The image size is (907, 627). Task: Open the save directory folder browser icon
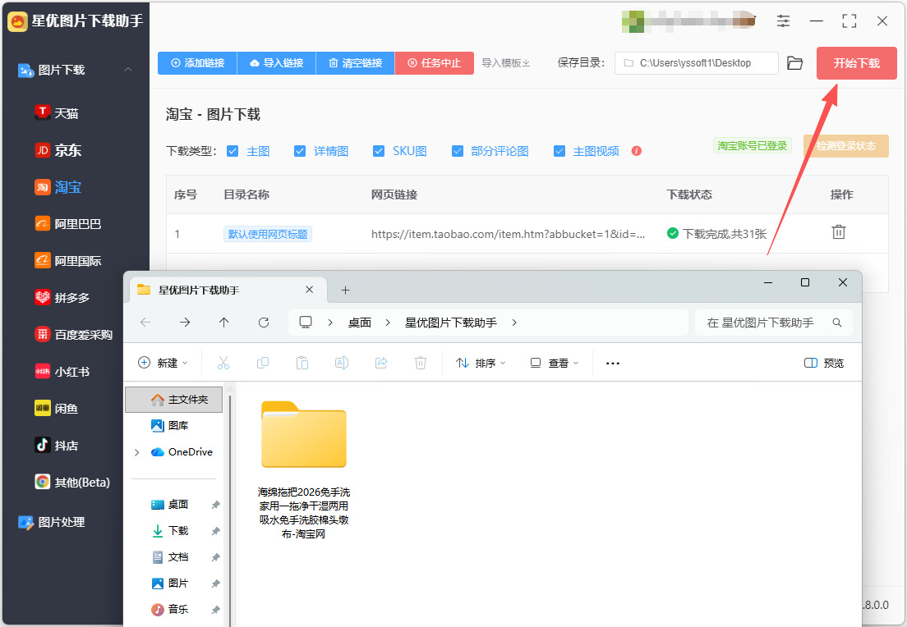[794, 63]
